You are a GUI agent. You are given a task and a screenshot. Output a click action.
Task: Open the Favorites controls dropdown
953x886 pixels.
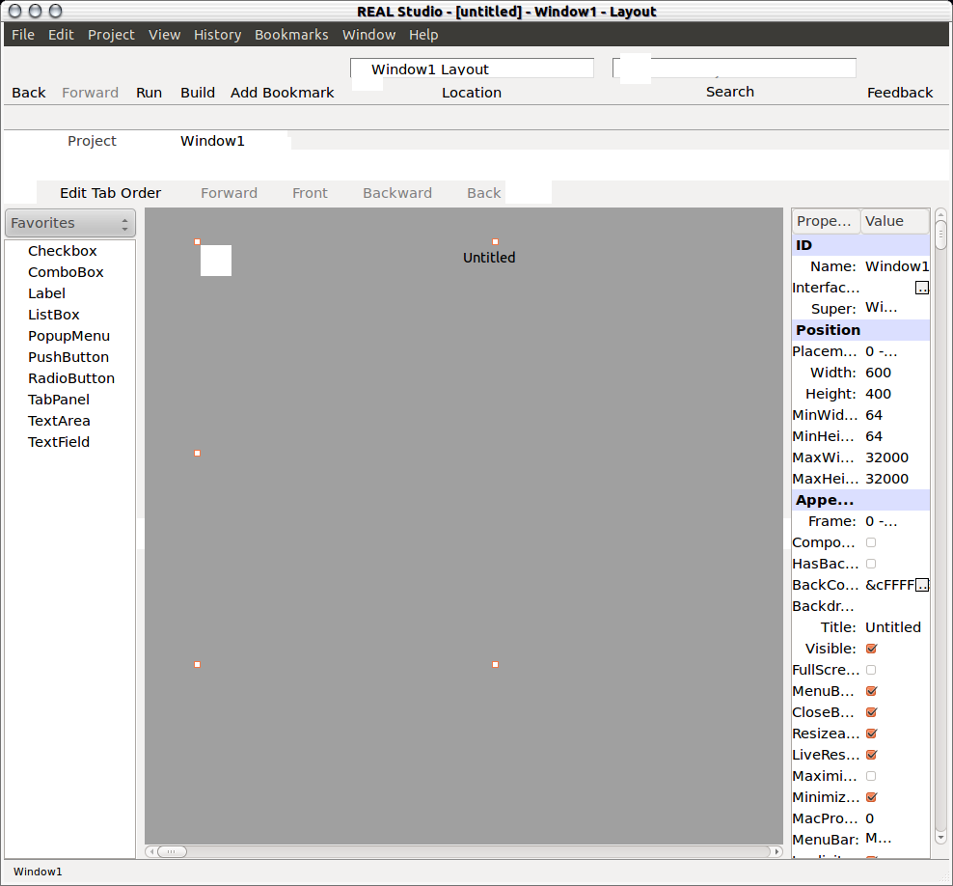[x=70, y=223]
